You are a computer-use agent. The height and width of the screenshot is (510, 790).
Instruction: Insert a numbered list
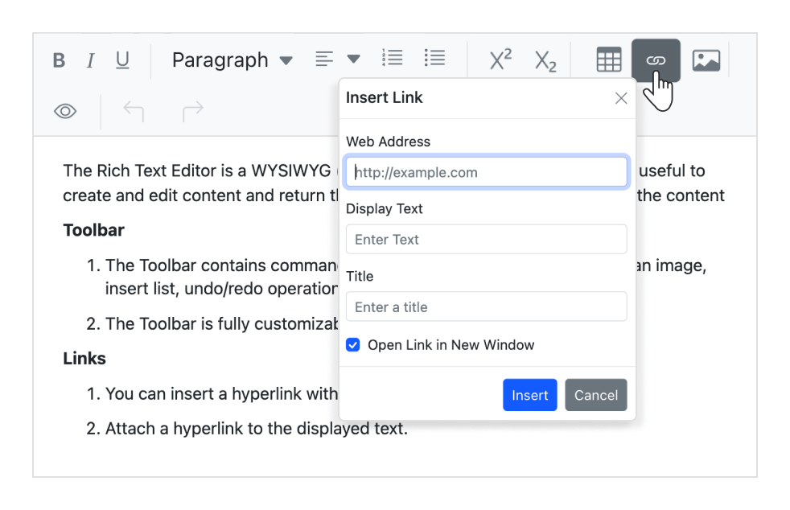[392, 58]
